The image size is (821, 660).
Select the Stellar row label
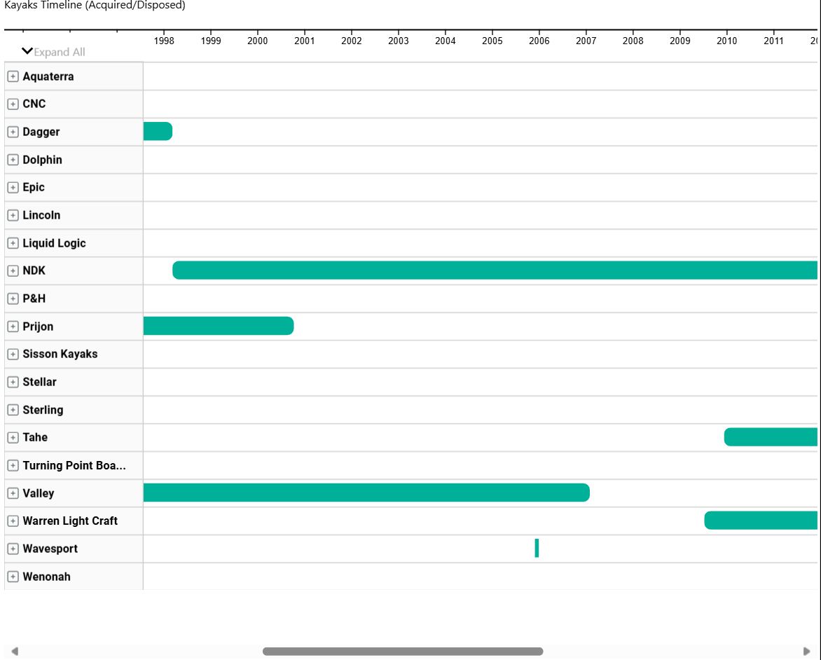[x=39, y=382]
